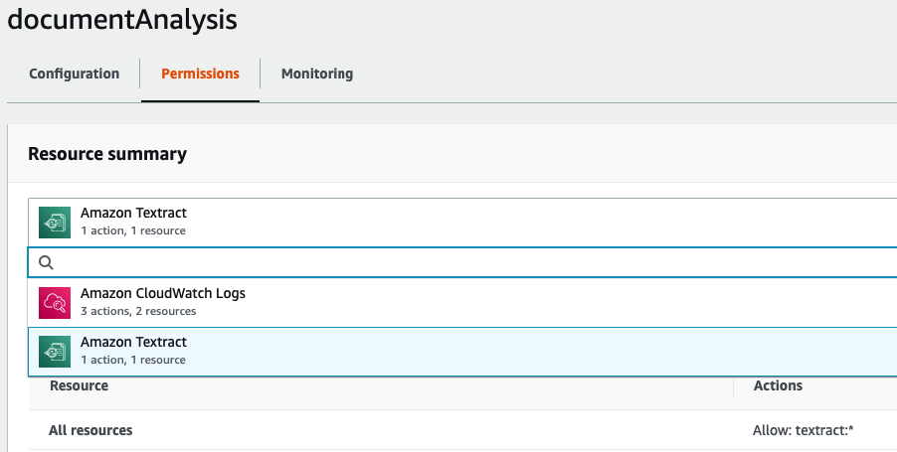This screenshot has height=452, width=897.
Task: Click the documentAnalysis function title
Action: (x=122, y=20)
